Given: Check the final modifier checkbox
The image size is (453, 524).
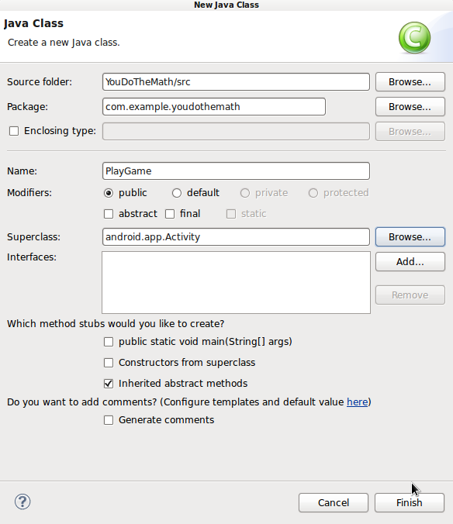Looking at the screenshot, I should tap(170, 214).
